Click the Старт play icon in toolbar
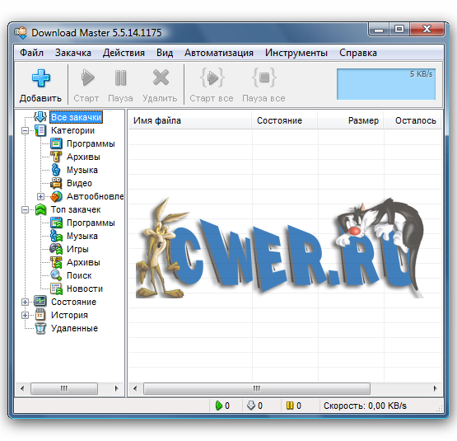Viewport: 457px width, 441px height. tap(86, 77)
